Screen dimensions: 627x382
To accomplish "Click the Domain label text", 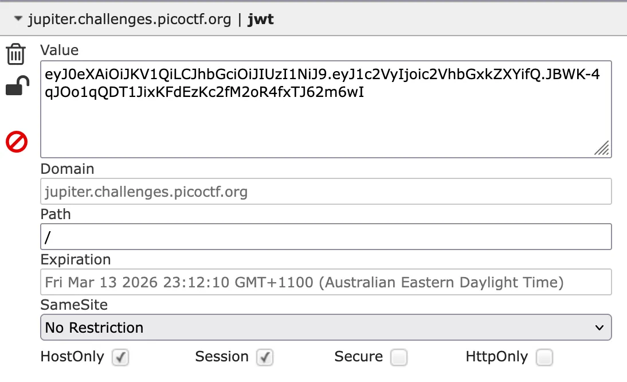I will pos(67,169).
